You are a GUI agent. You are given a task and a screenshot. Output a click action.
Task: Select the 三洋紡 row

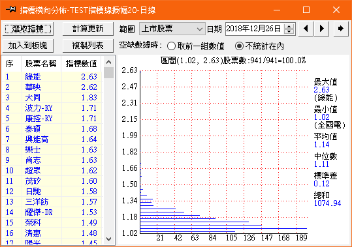(52, 202)
